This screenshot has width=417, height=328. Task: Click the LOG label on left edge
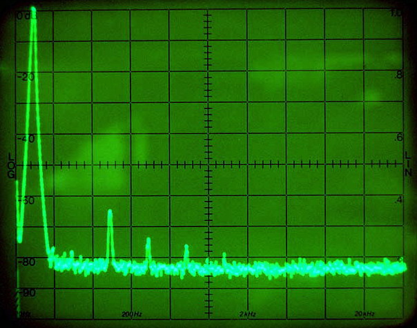click(11, 166)
